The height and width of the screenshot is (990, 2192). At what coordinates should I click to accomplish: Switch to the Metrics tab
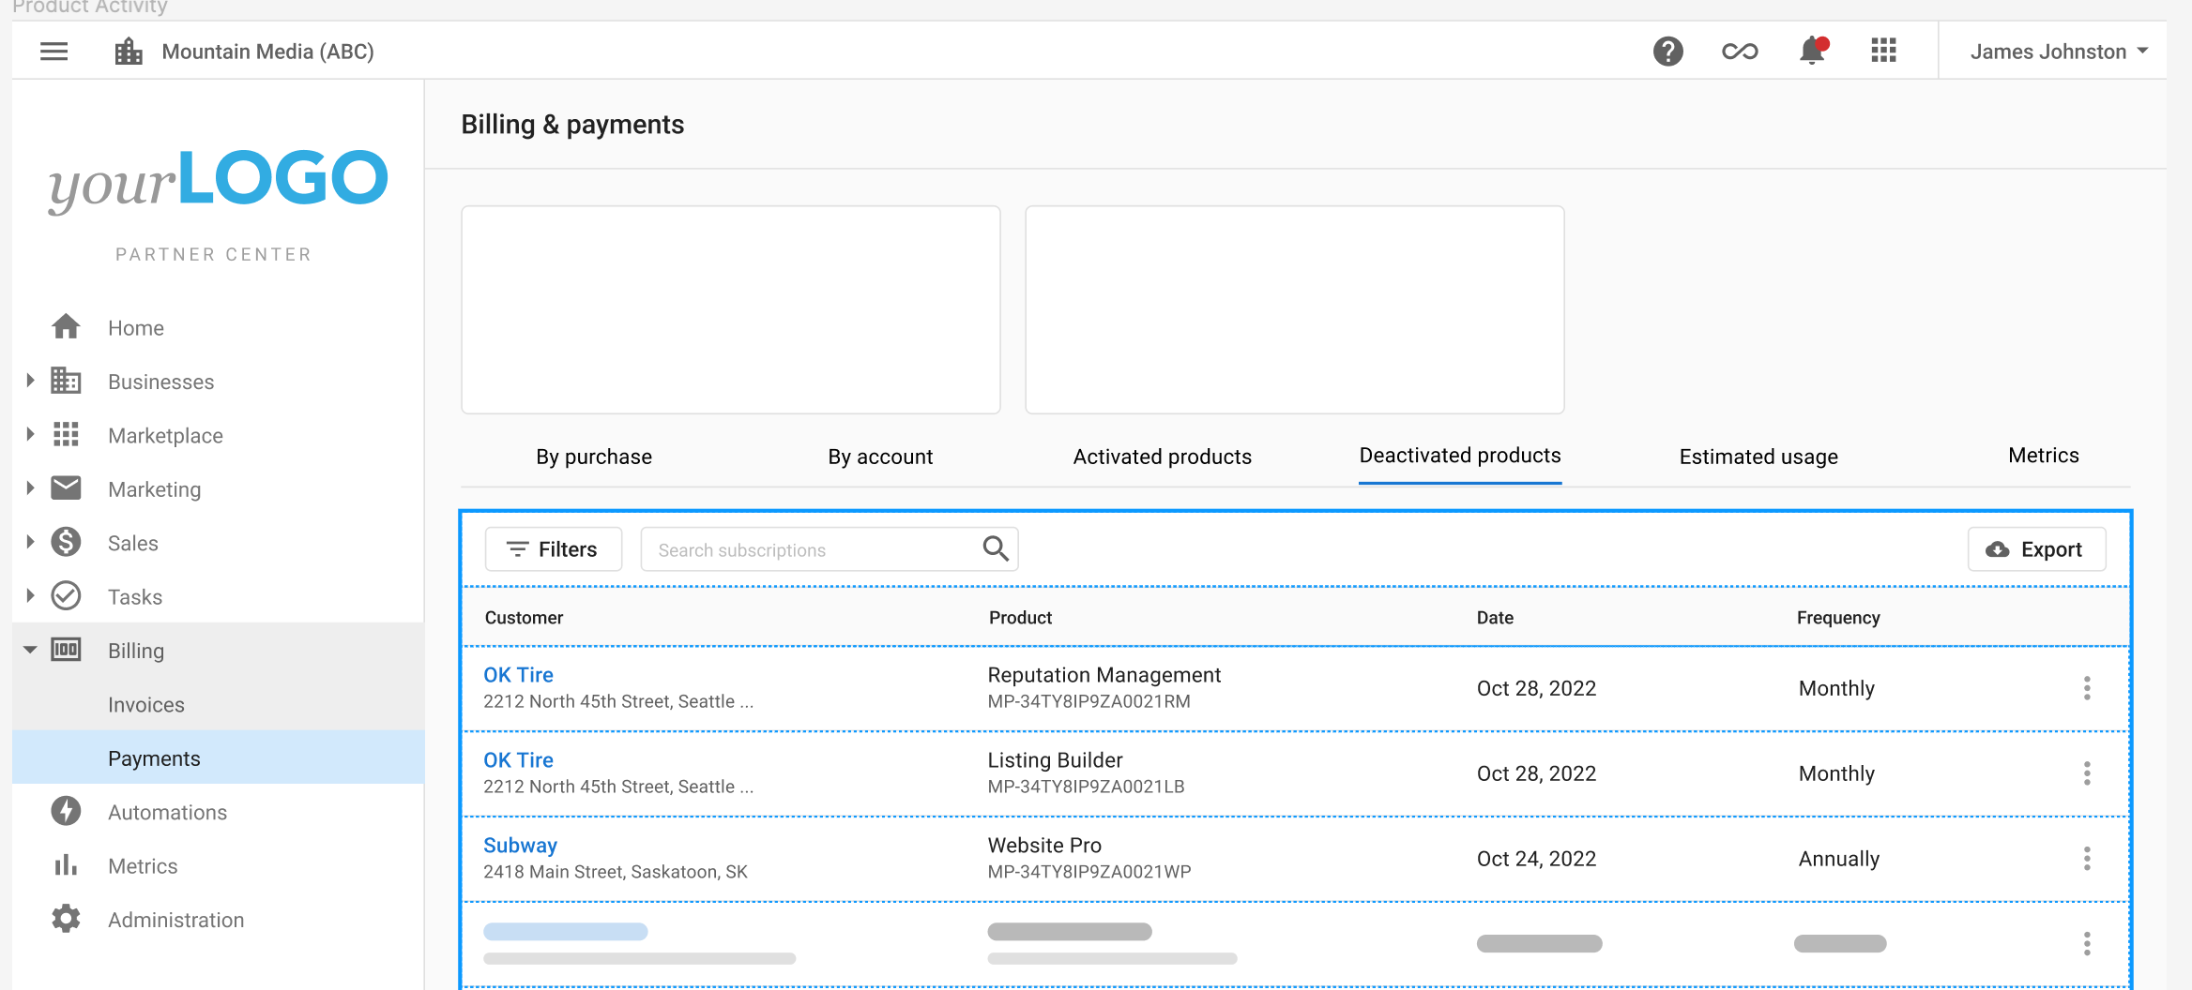point(2044,456)
